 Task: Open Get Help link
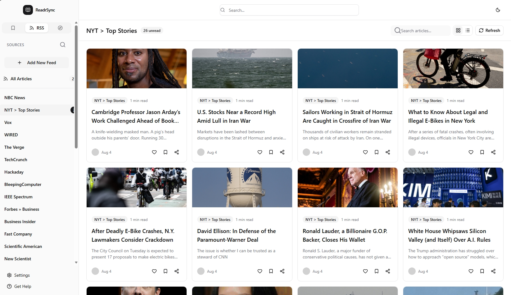tap(19, 286)
